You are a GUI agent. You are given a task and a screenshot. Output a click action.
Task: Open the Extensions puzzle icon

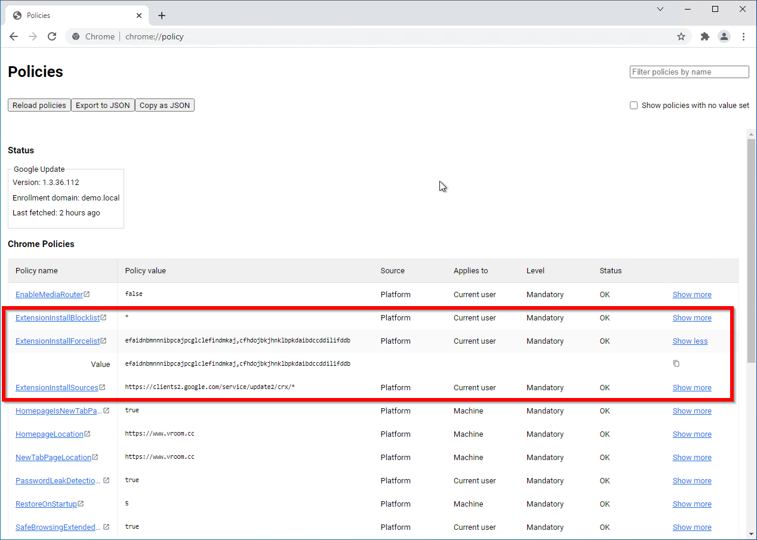click(x=705, y=36)
